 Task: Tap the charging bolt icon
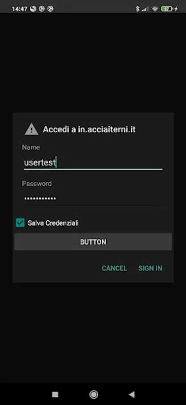(176, 9)
